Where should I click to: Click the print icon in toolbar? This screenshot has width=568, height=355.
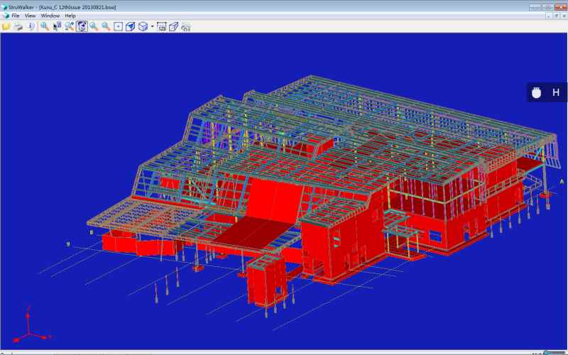coord(18,26)
